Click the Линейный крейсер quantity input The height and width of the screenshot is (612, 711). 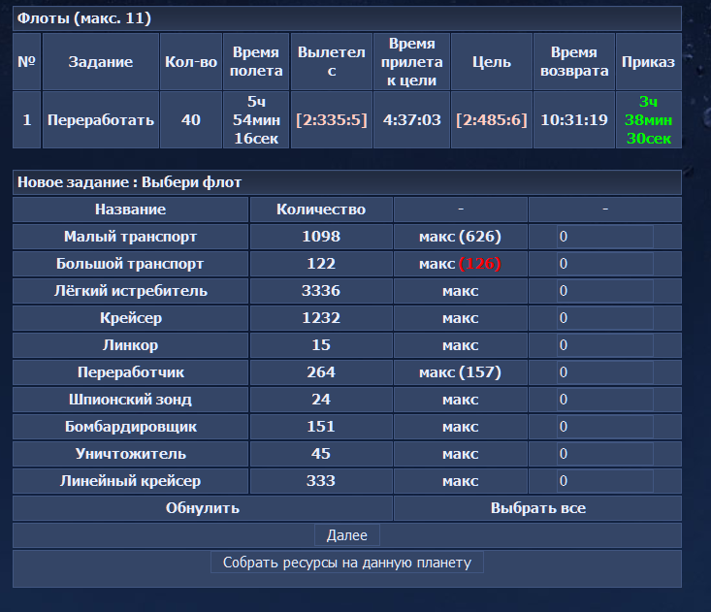pos(604,481)
